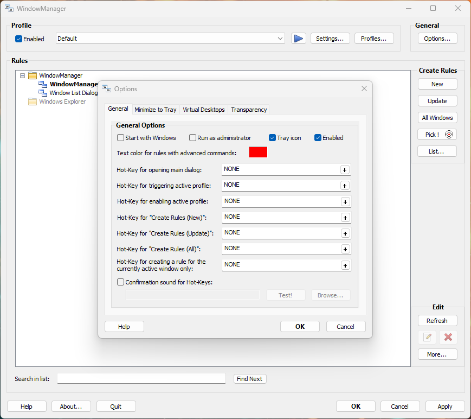
Task: Enable Start with Windows checkbox
Action: point(121,138)
